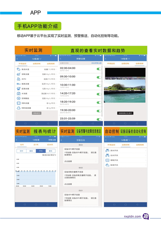Open 1#鱼塘 pond dropdown on switch control screen
This screenshot has height=228, width=161.
126,140
